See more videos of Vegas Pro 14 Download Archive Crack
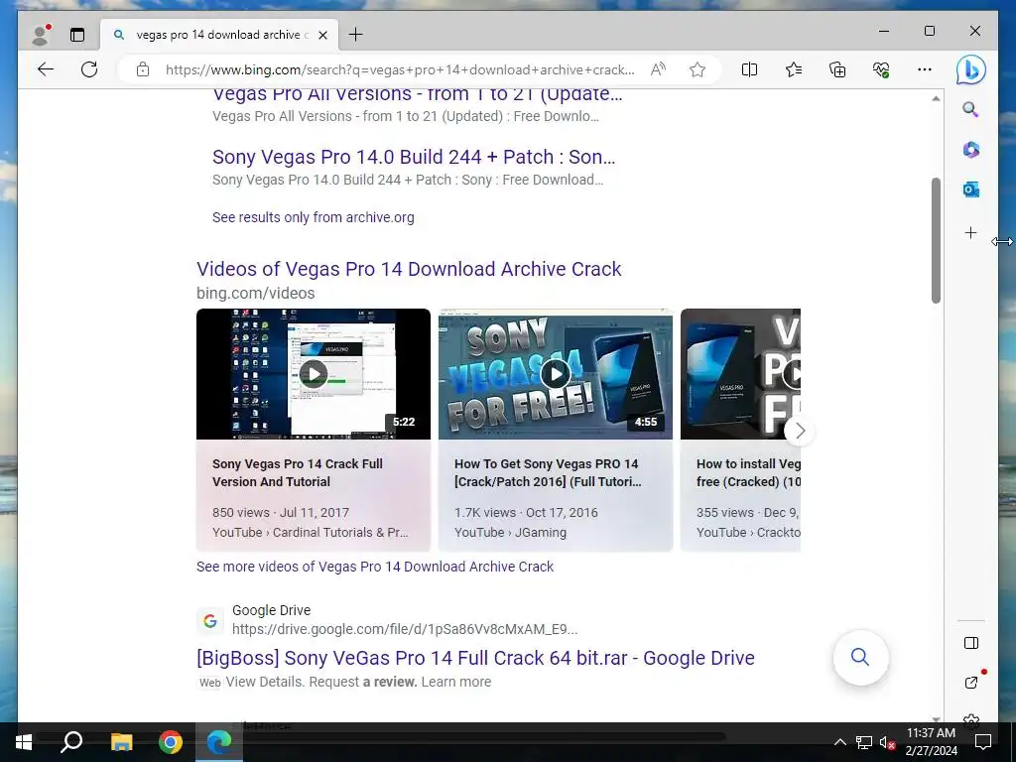Viewport: 1016px width, 762px height. click(x=374, y=567)
